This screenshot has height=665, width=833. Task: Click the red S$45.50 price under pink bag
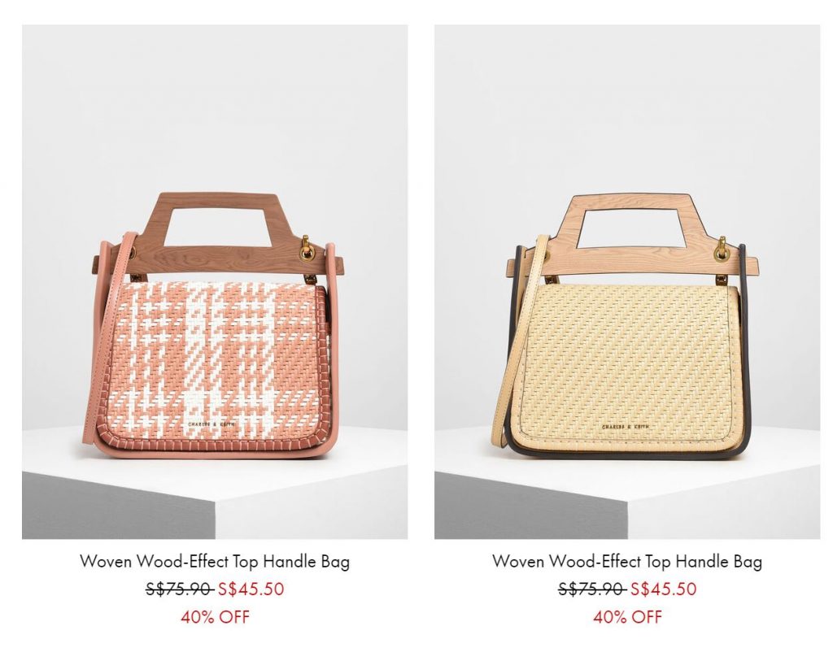(x=251, y=589)
